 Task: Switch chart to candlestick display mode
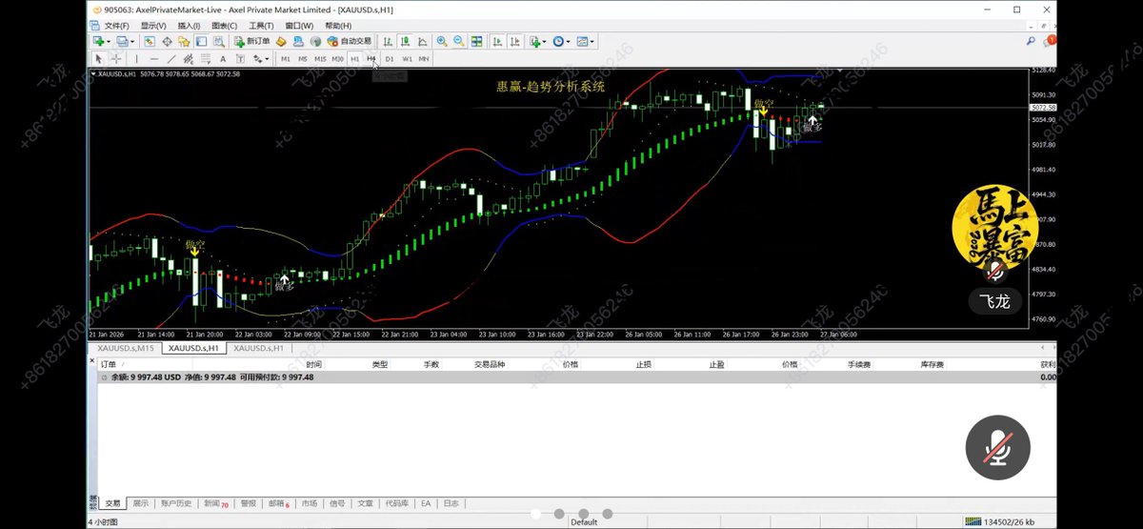tap(405, 42)
